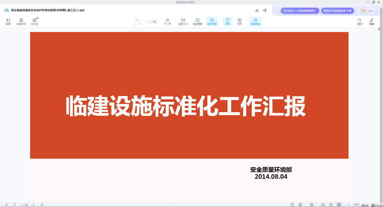383x207 pixels.
Task: Click the vertical scrollbar thumb
Action: 379,29
